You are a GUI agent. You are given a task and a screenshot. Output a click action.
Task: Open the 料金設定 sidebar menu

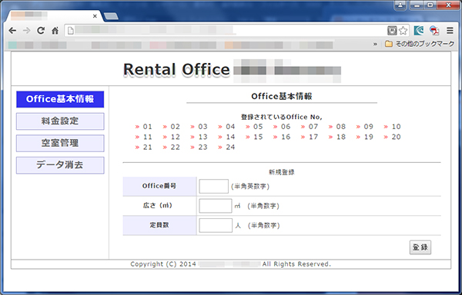coord(60,121)
